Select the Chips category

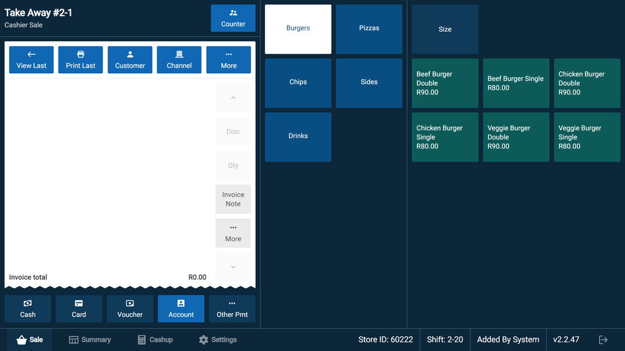(298, 83)
